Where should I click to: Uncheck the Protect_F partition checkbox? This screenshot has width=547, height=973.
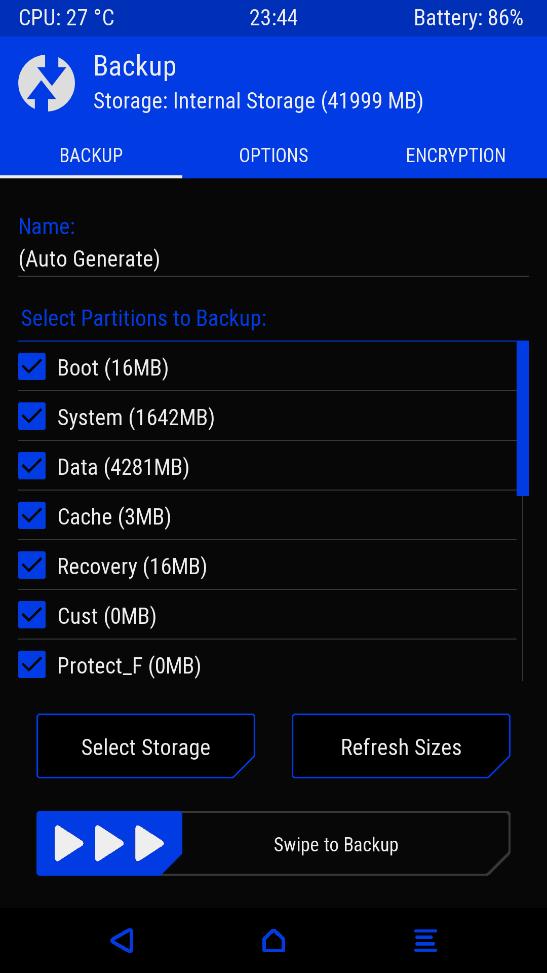coord(32,665)
